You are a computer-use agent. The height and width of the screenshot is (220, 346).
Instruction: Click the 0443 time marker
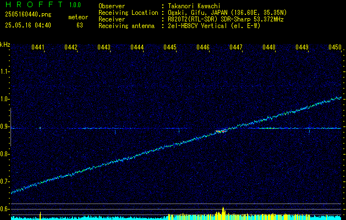pyautogui.click(x=104, y=47)
